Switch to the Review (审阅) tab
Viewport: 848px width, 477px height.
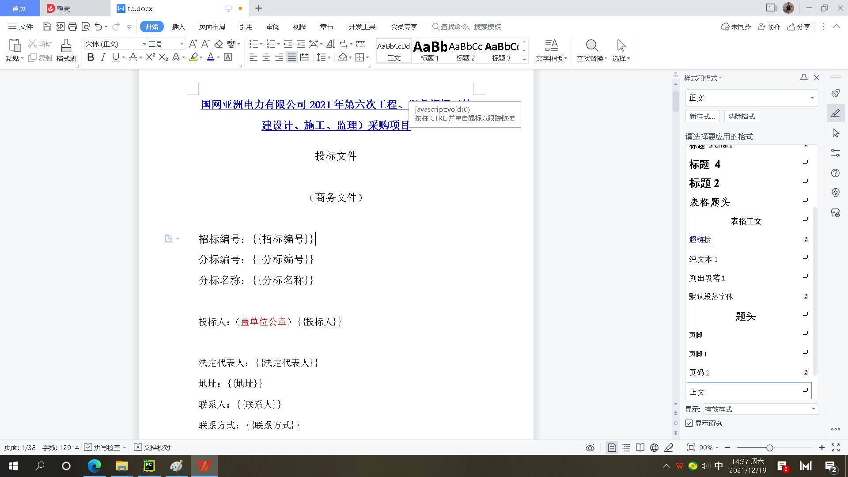tap(273, 26)
